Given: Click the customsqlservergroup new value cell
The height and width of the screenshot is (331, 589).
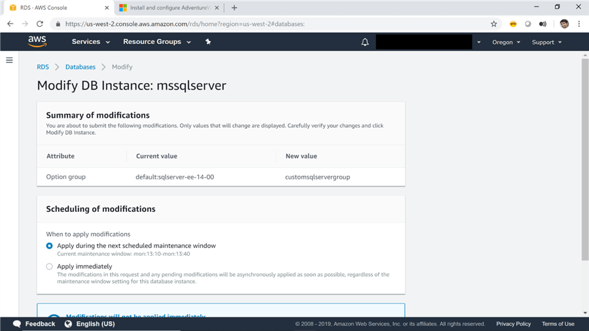Looking at the screenshot, I should [317, 177].
